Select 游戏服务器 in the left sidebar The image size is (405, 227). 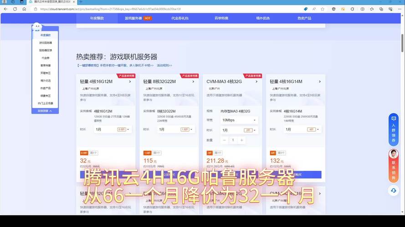(x=46, y=43)
